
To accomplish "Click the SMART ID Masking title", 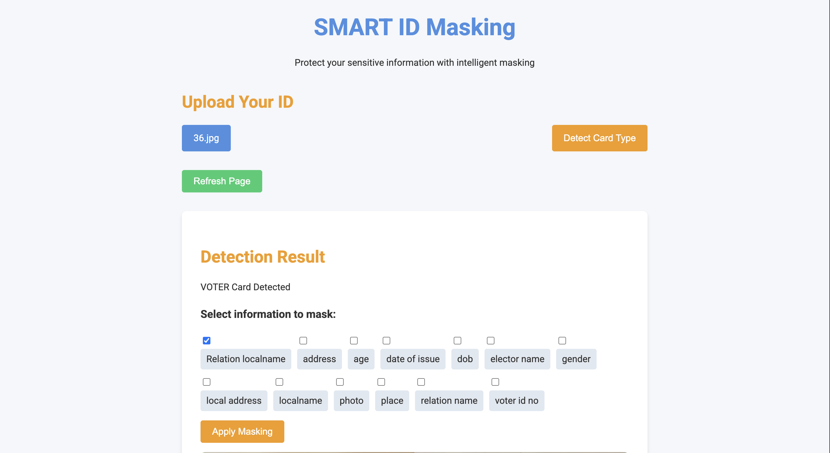I will pos(415,27).
